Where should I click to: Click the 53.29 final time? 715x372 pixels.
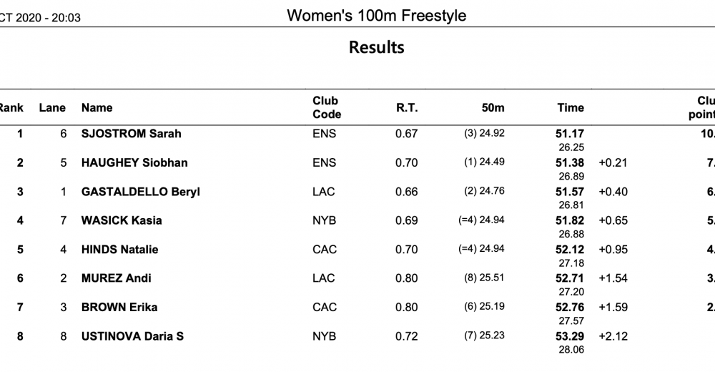pyautogui.click(x=570, y=336)
